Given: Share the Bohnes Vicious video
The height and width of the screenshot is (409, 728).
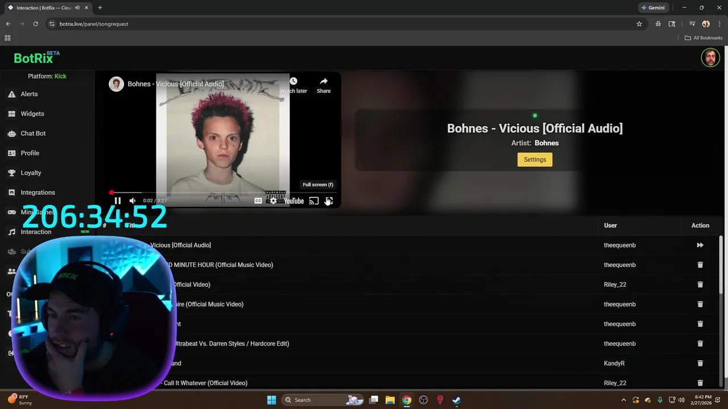Looking at the screenshot, I should [324, 85].
